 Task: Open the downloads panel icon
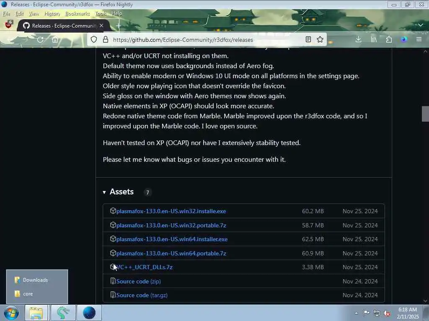(x=359, y=40)
